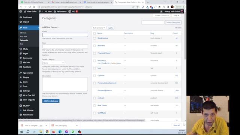
Task: Open the Pages sidebar icon
Action: (21, 54)
